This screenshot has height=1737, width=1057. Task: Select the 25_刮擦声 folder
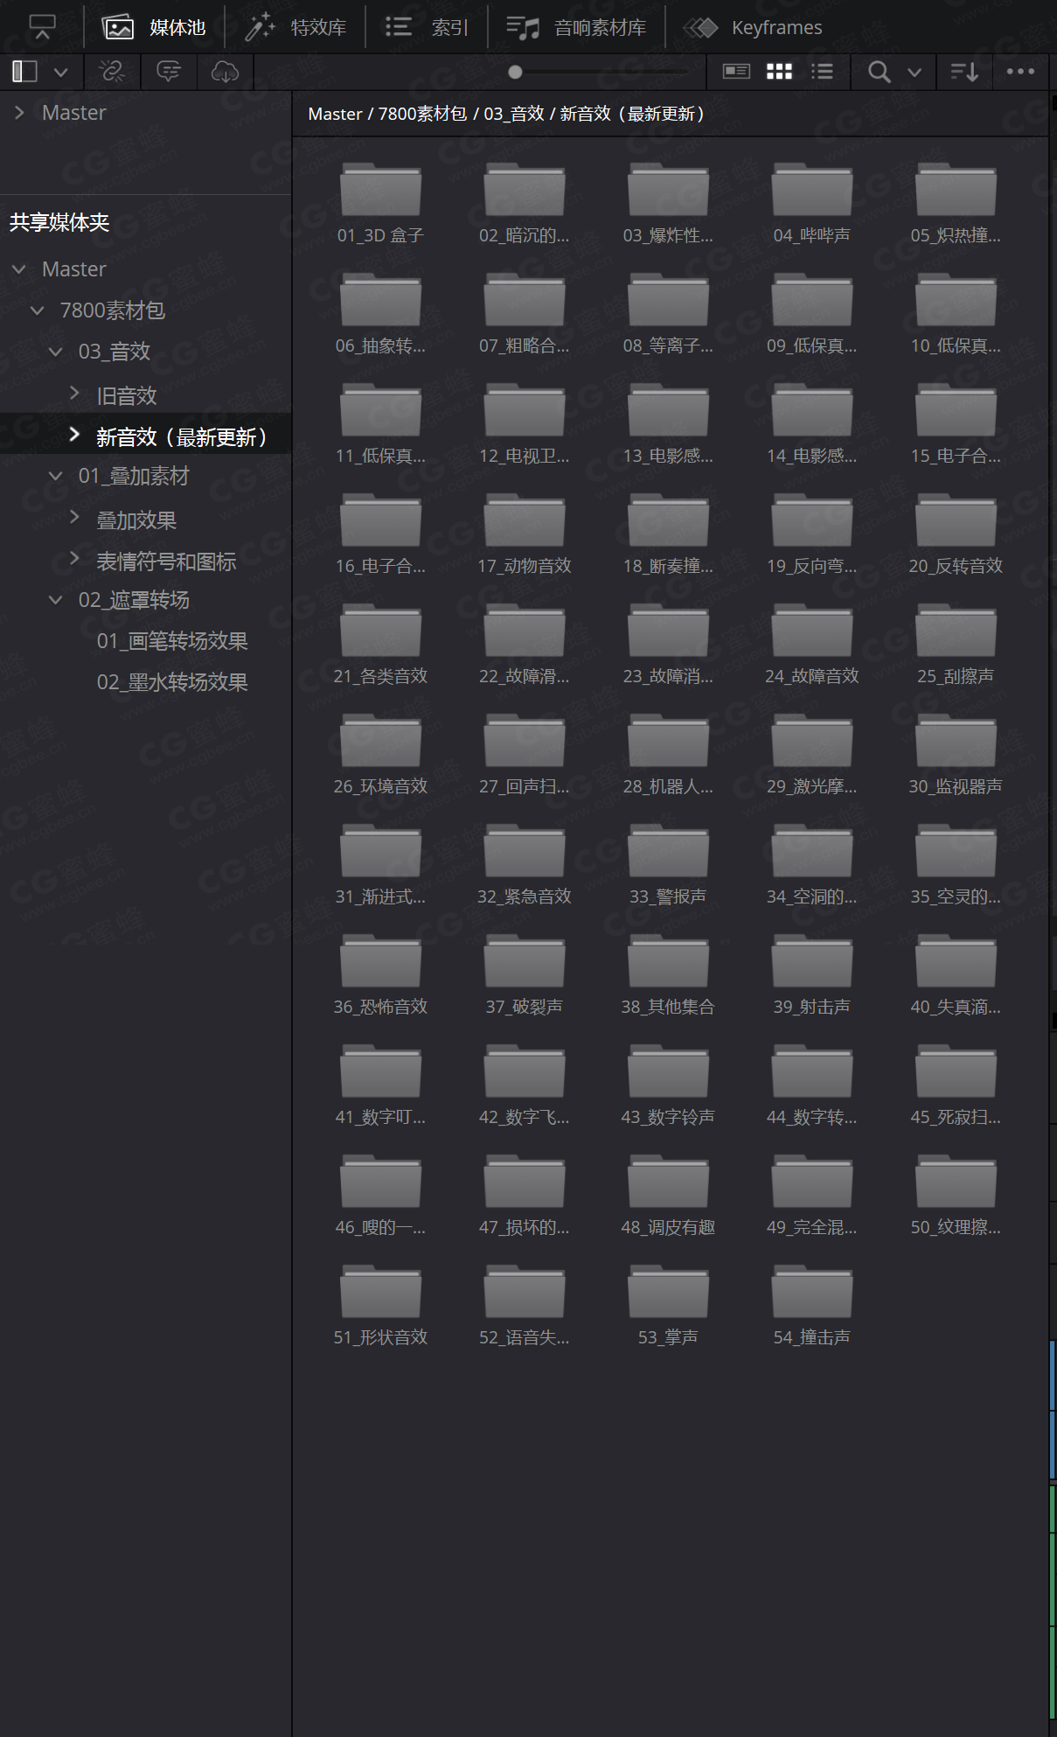(956, 644)
